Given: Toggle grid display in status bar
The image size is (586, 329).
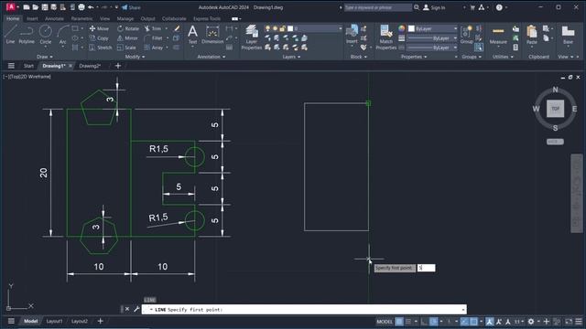Looking at the screenshot, I should [399, 321].
